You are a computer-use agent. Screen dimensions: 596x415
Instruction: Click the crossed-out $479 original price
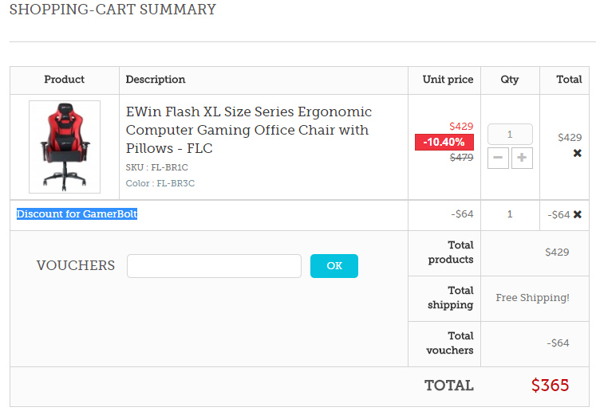pyautogui.click(x=461, y=158)
